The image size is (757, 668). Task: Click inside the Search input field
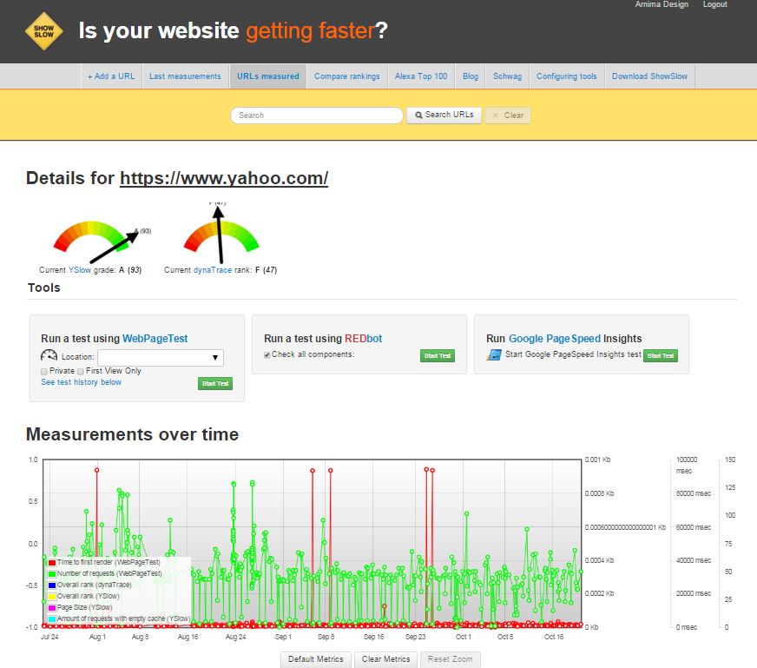(x=317, y=116)
